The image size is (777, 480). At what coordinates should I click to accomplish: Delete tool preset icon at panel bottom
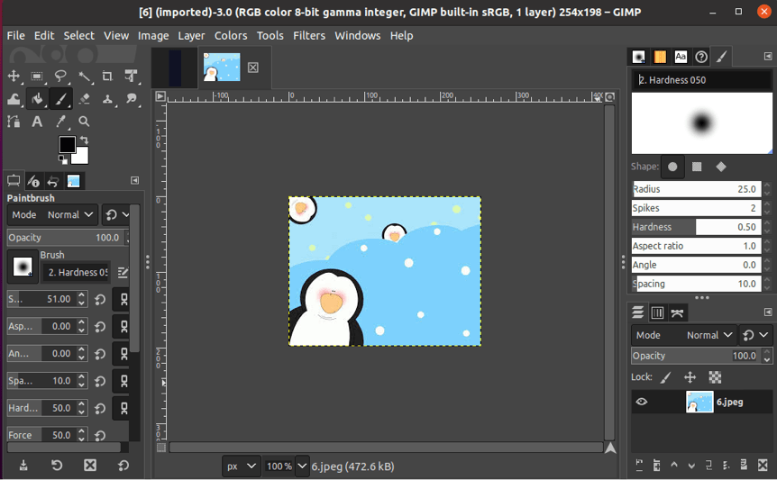[90, 466]
